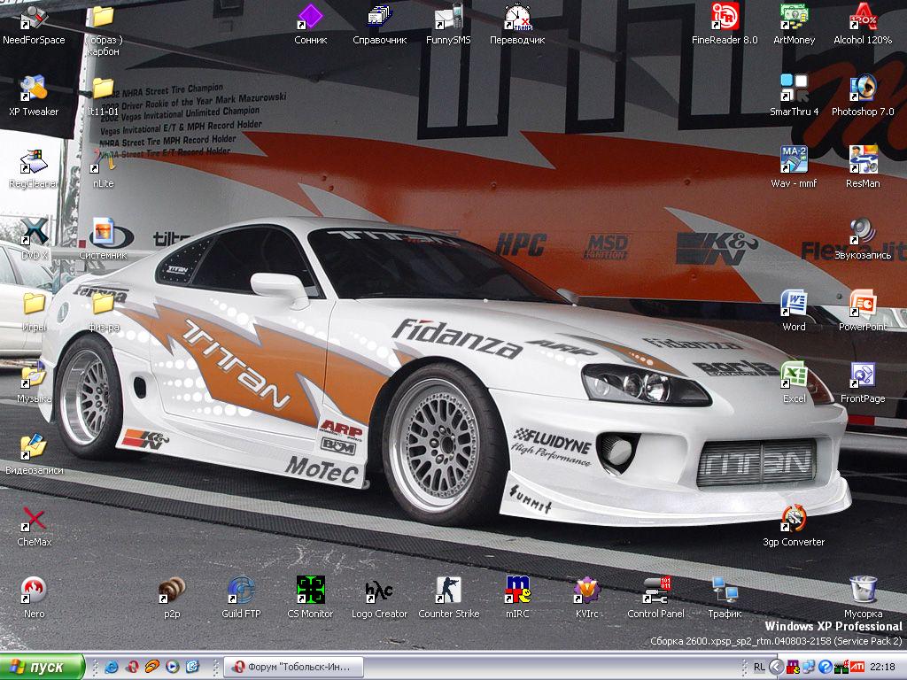The height and width of the screenshot is (680, 907).
Task: Launch Excel from the desktop
Action: point(794,383)
